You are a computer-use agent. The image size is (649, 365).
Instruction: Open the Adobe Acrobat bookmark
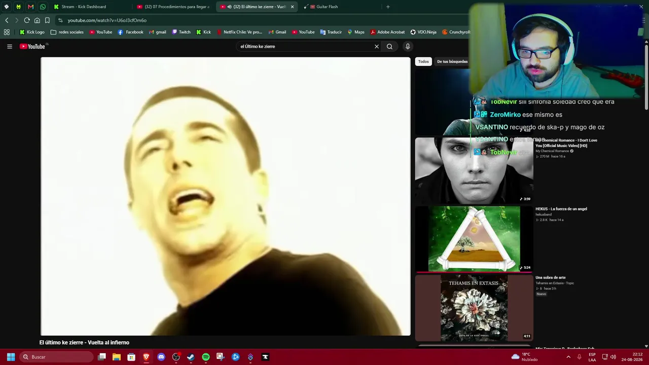coord(387,32)
